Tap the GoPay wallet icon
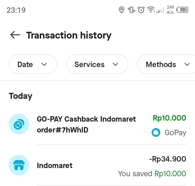This screenshot has height=186, width=195. 156,133
